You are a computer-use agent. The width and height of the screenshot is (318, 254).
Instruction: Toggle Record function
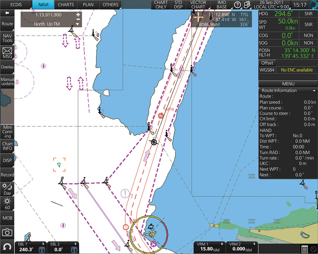coord(7,175)
